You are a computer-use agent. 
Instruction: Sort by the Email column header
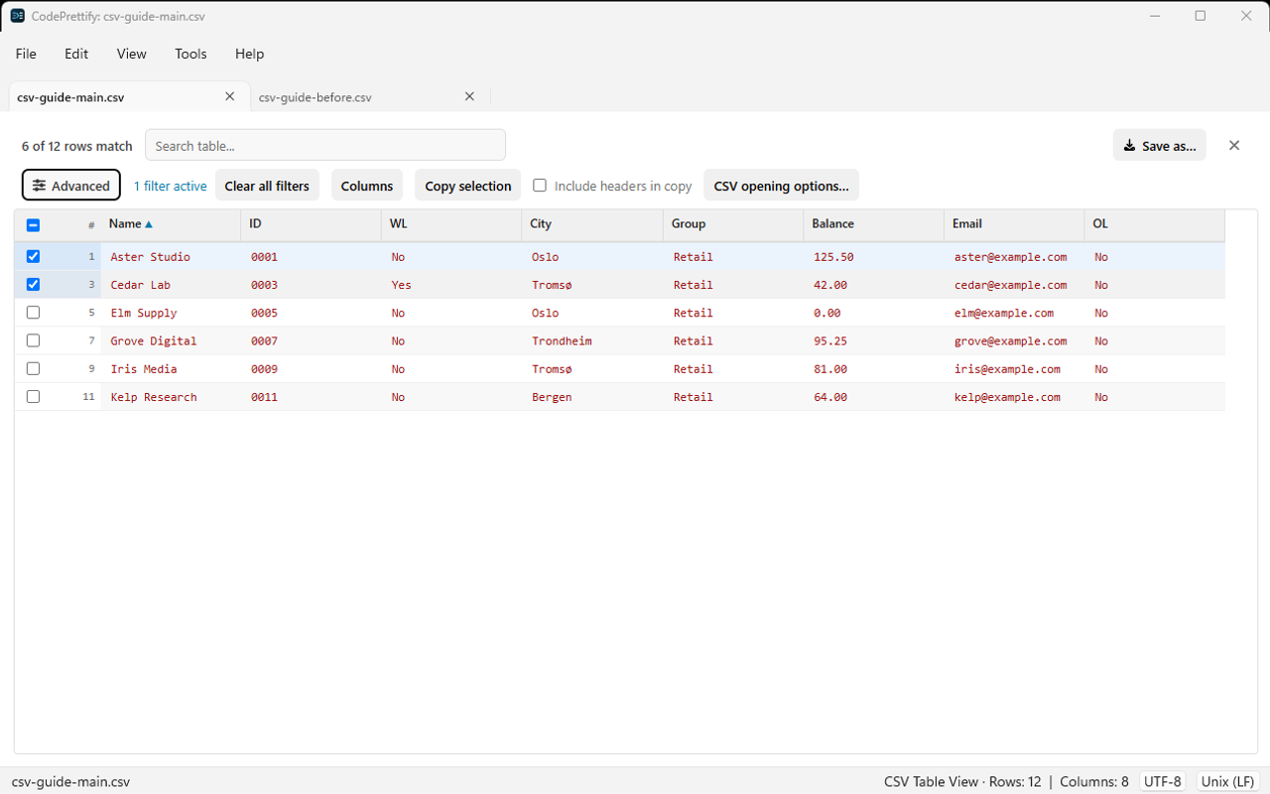(1014, 224)
